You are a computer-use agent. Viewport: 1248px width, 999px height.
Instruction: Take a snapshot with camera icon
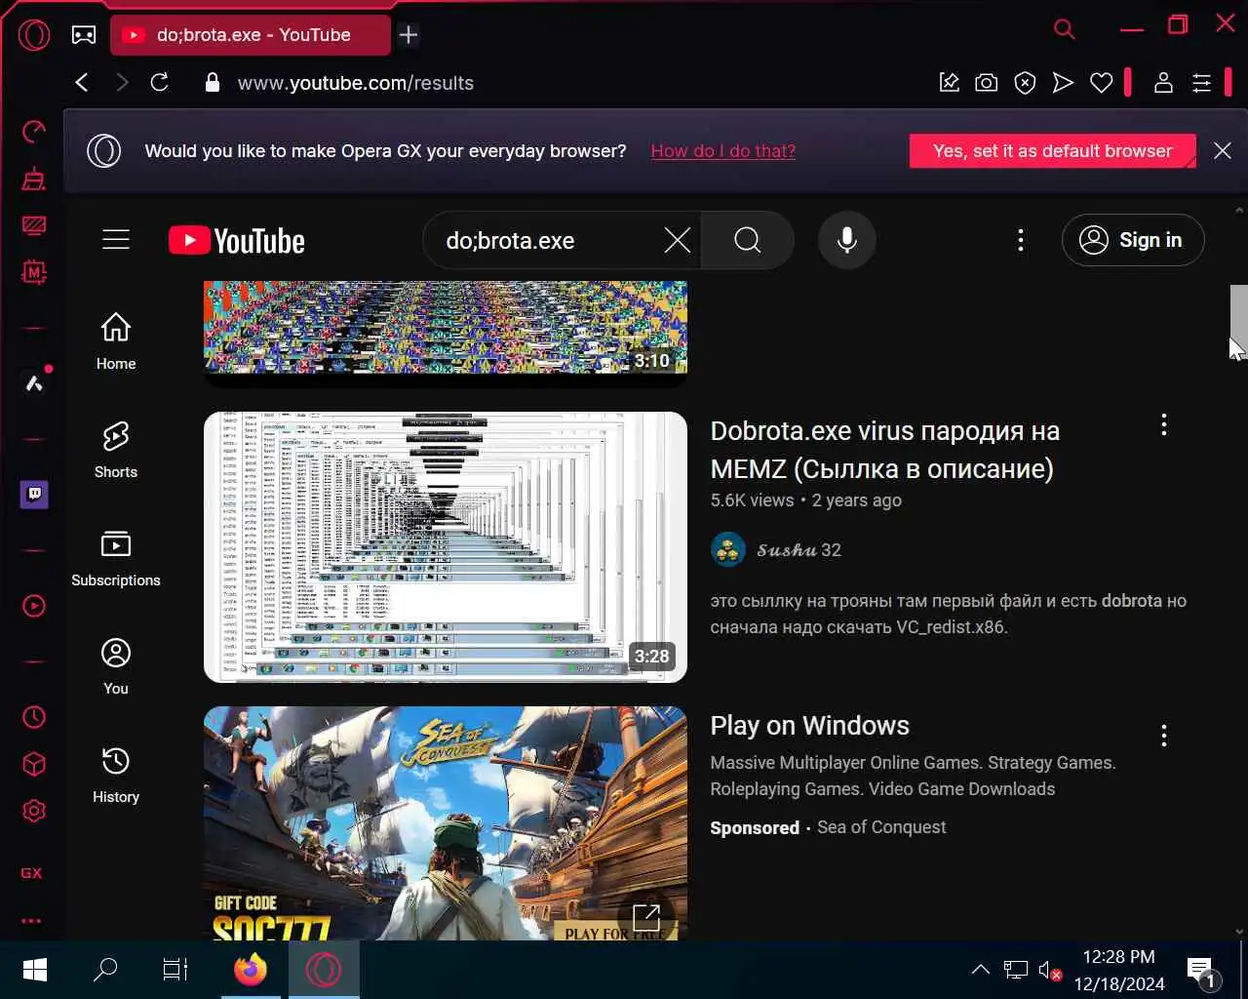click(987, 83)
